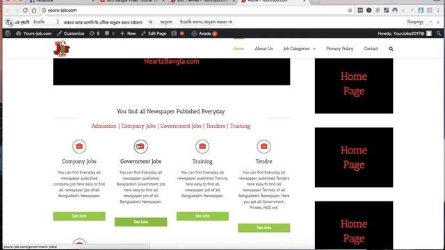Expand the Job Categories dropdown
Image resolution: width=445 pixels, height=250 pixels.
[x=299, y=49]
